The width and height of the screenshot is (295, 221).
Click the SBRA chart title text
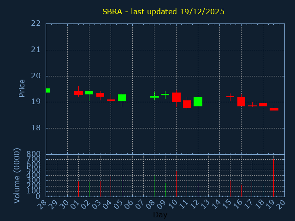[x=163, y=12]
